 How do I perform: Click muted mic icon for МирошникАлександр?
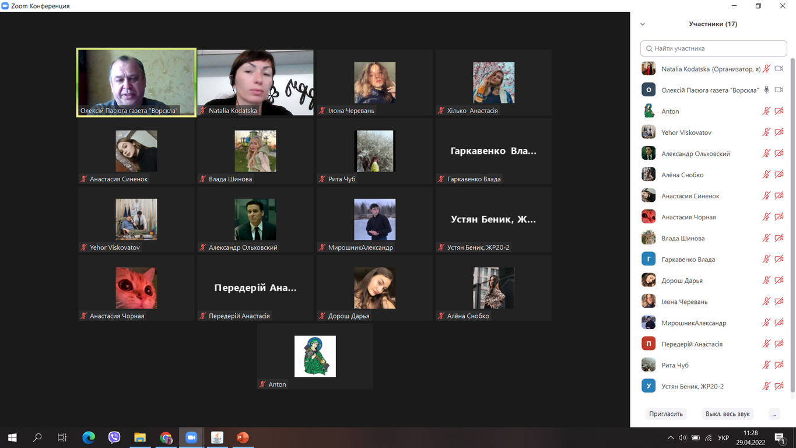(x=766, y=323)
